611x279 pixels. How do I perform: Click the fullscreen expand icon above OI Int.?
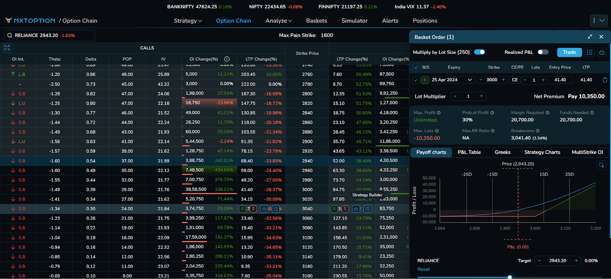click(x=7, y=48)
